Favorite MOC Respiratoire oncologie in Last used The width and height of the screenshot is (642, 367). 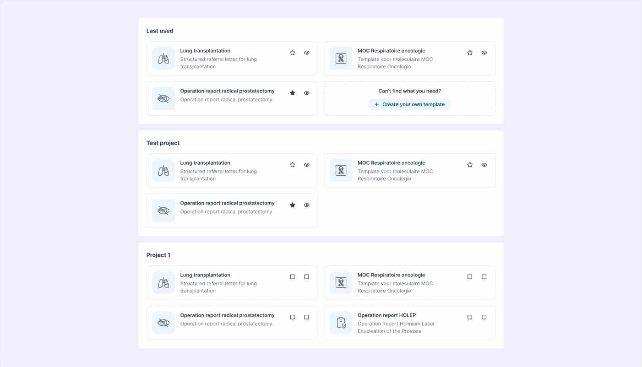coord(470,53)
